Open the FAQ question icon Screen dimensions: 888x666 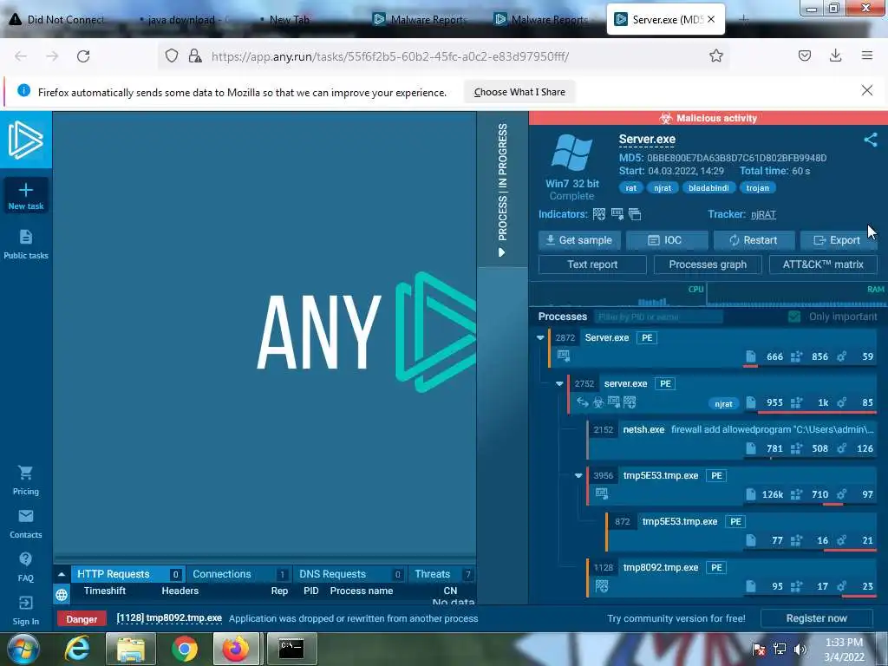pyautogui.click(x=25, y=559)
